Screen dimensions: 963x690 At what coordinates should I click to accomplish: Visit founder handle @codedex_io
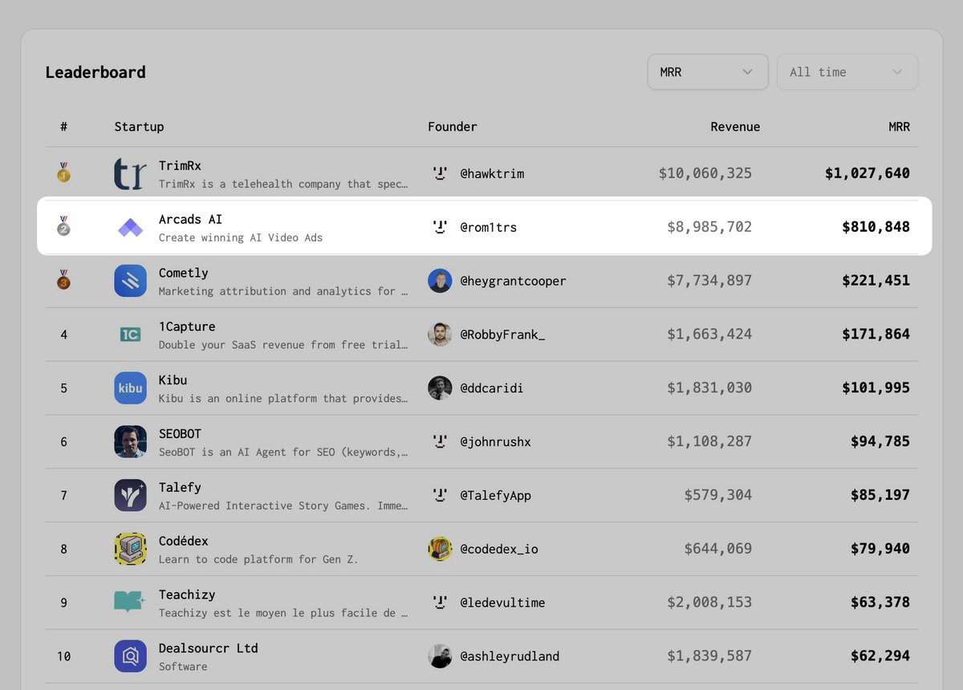click(x=499, y=550)
